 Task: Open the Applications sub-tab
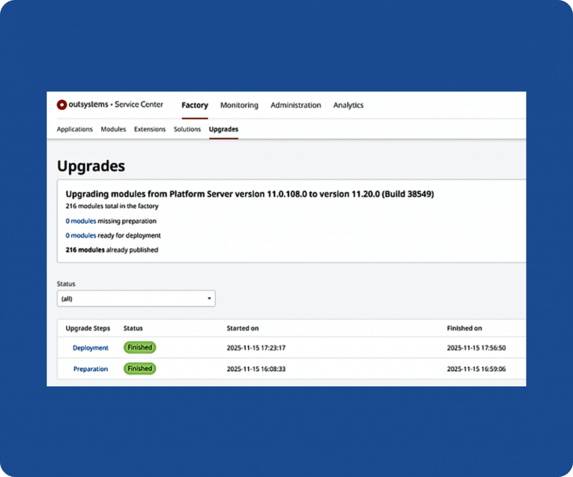pos(74,129)
